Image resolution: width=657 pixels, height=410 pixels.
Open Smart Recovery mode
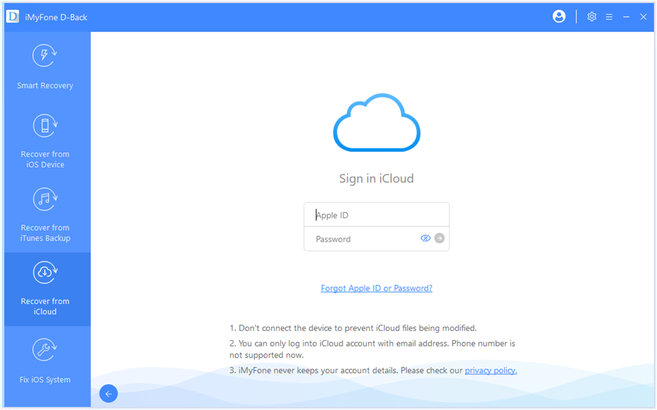click(45, 67)
